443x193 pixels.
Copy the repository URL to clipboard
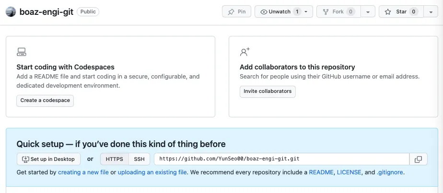click(418, 159)
